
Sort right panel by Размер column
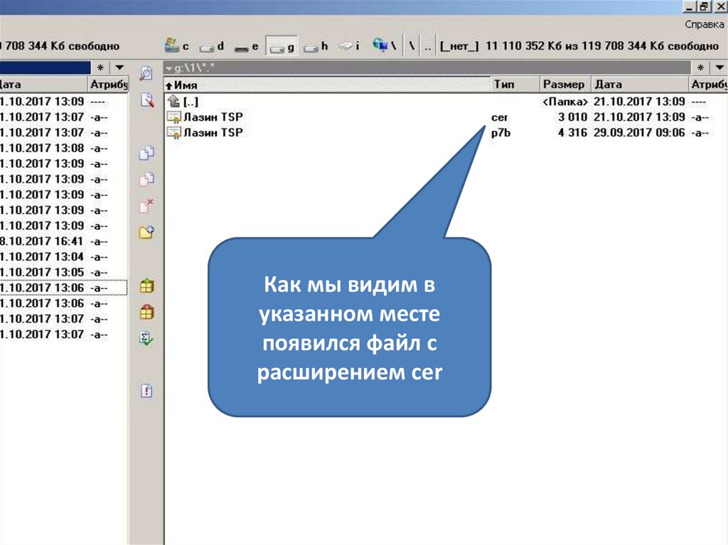coord(565,85)
